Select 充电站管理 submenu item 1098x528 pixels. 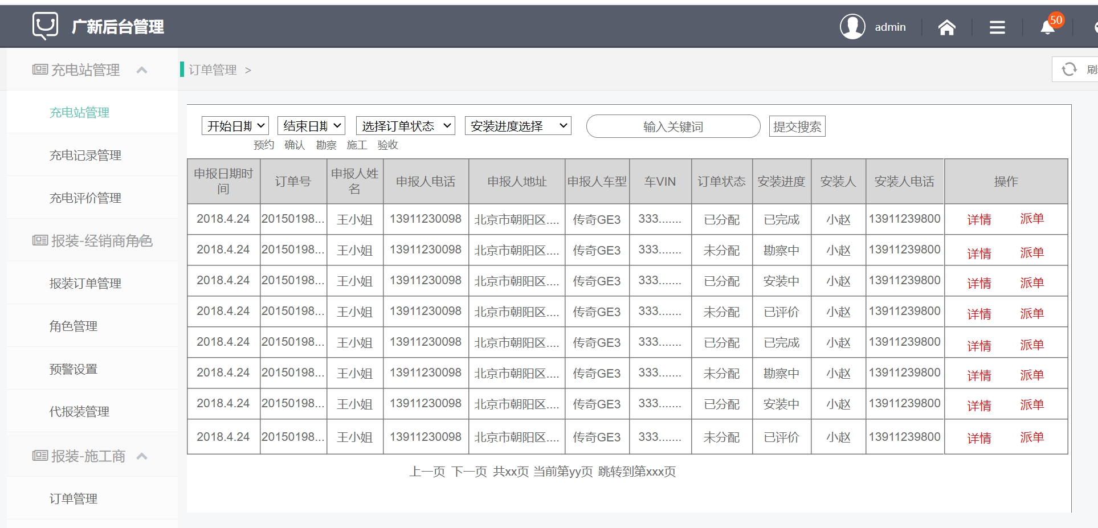(x=79, y=112)
